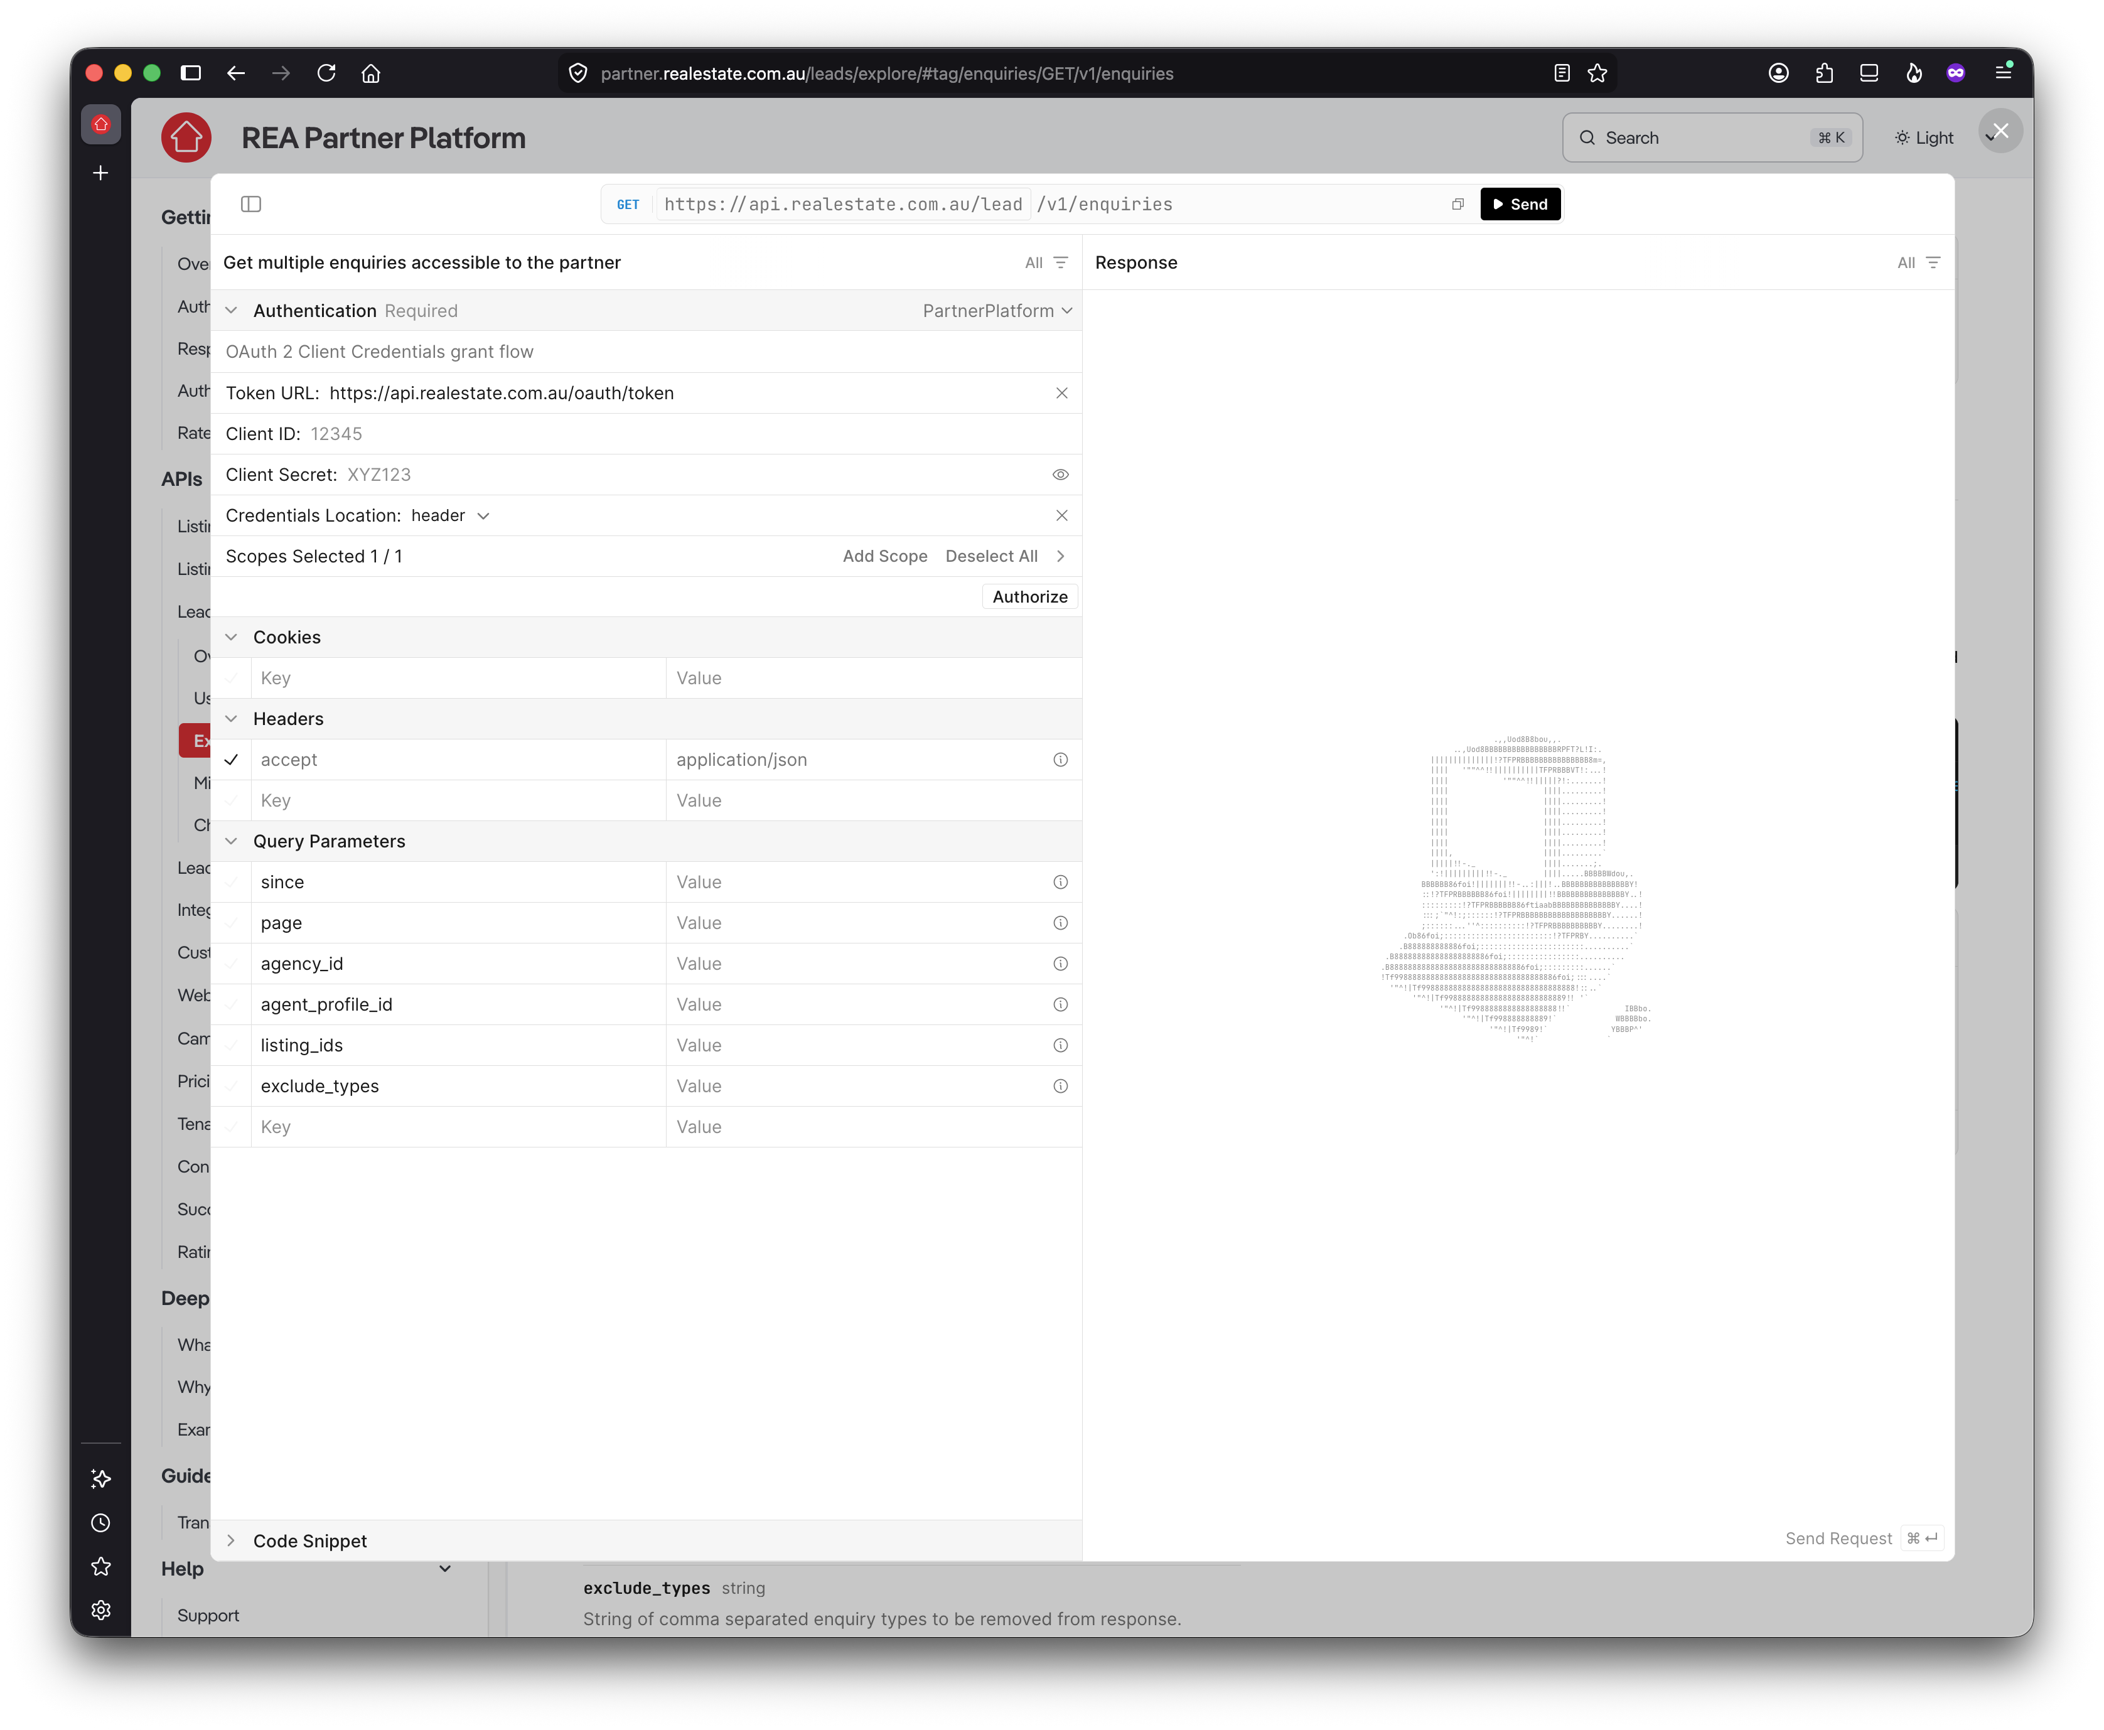Viewport: 2104px width, 1730px height.
Task: Open Response All filter dropdown
Action: click(1919, 263)
